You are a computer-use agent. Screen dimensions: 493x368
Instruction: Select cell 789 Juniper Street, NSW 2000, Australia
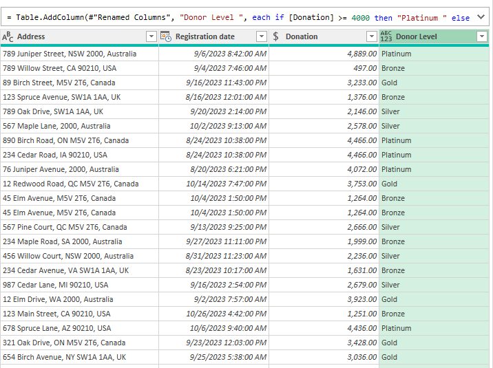click(80, 54)
